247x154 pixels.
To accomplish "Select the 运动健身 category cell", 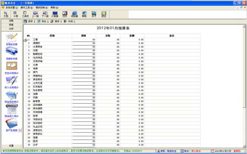I will click(52, 105).
